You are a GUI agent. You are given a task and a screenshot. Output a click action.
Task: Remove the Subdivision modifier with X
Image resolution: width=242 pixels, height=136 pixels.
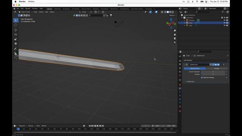pos(223,65)
